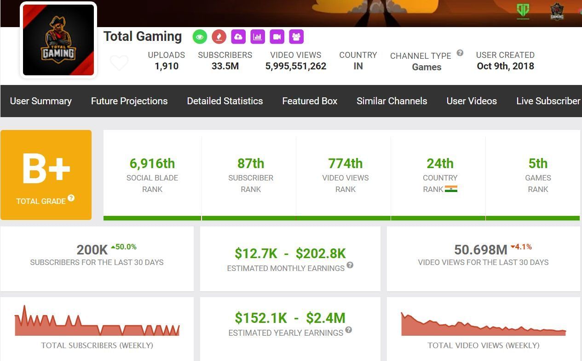
Task: Click the purple bar chart badge
Action: (258, 37)
